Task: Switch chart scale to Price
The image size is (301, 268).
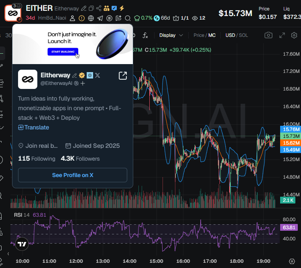Action: (x=199, y=35)
